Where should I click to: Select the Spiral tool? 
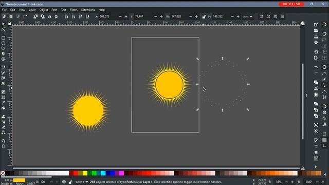[x=4, y=59]
